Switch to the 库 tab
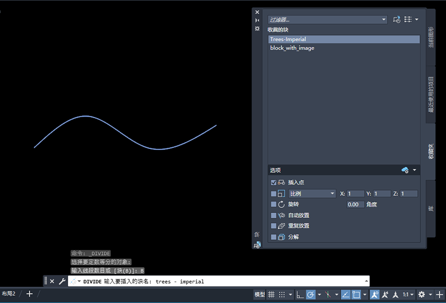The image size is (446, 303). 431,208
